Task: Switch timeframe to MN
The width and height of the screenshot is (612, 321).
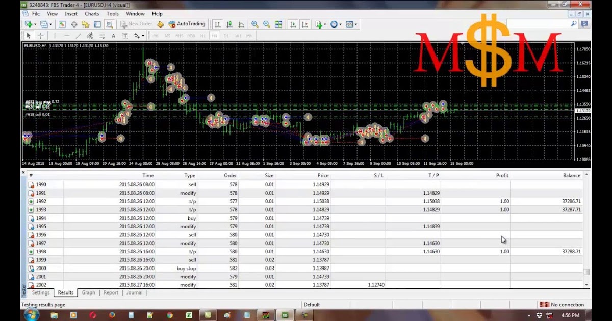Action: [x=249, y=36]
